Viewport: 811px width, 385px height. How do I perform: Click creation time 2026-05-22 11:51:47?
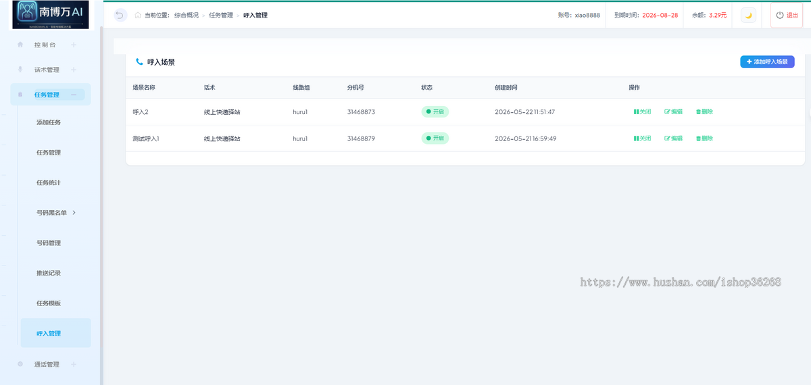click(525, 111)
